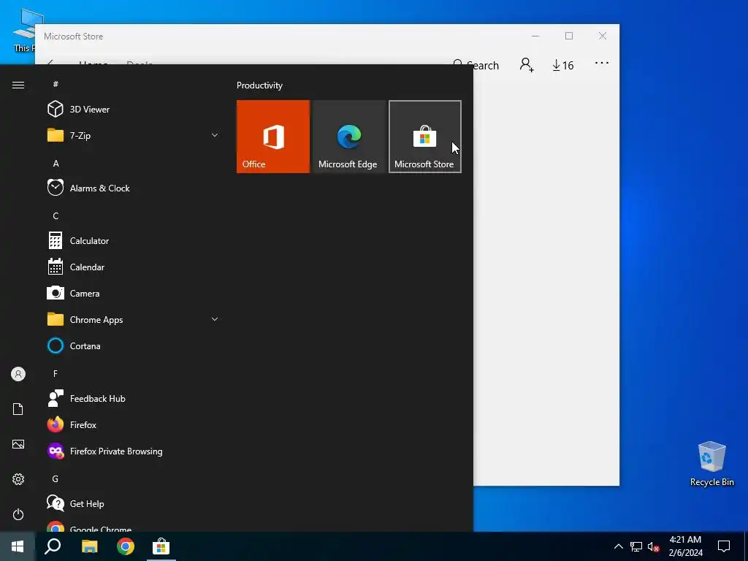Open Documents from Start sidebar
748x561 pixels.
[x=18, y=409]
